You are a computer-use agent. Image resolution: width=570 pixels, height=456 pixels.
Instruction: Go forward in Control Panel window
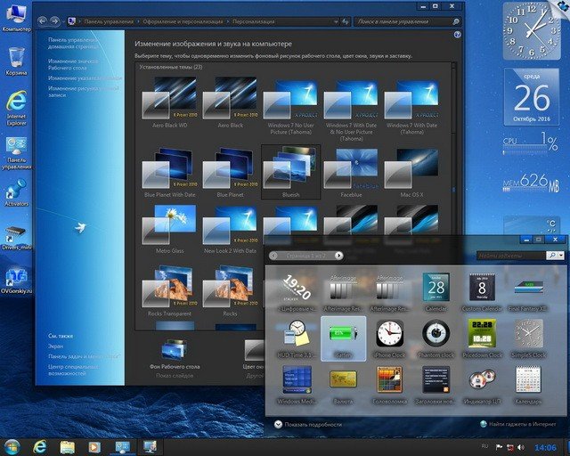tap(54, 21)
